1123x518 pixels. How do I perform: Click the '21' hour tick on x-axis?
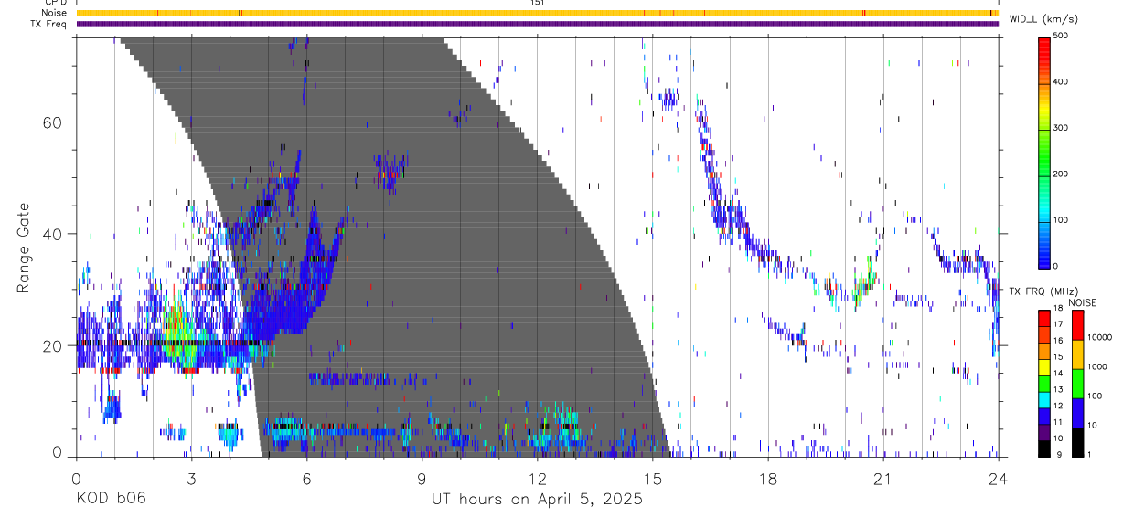point(883,478)
